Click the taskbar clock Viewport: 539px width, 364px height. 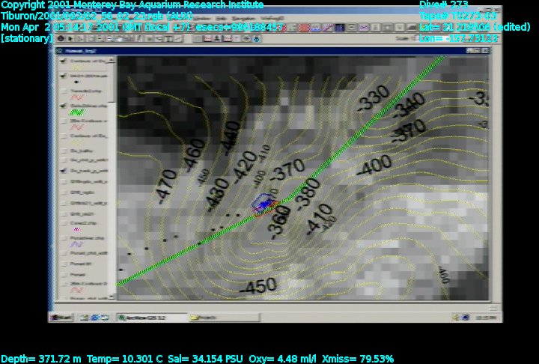coord(485,318)
